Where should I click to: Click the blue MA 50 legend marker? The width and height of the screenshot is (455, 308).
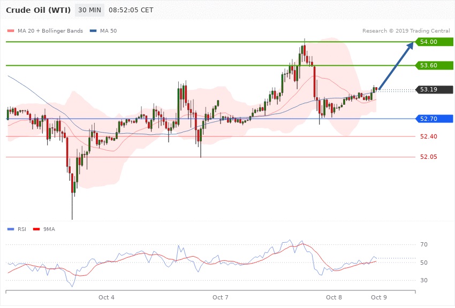coord(94,30)
